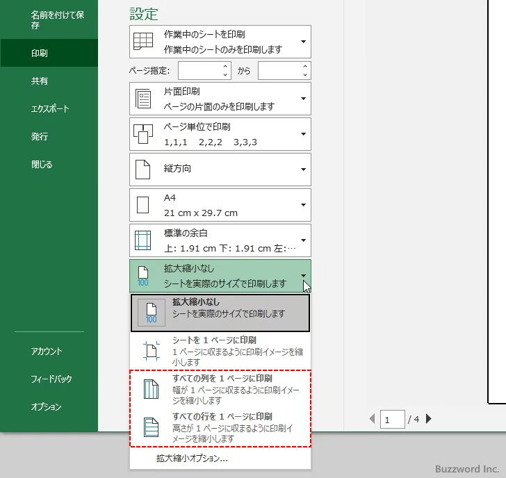This screenshot has height=478, width=506.
Task: Open エクスポート in the sidebar
Action: 49,108
